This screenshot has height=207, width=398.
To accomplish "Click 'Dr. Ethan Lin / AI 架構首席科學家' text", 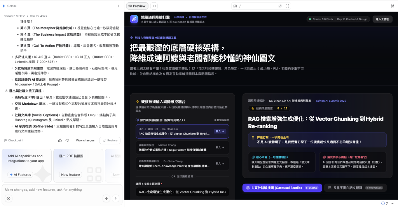I will point(290,101).
